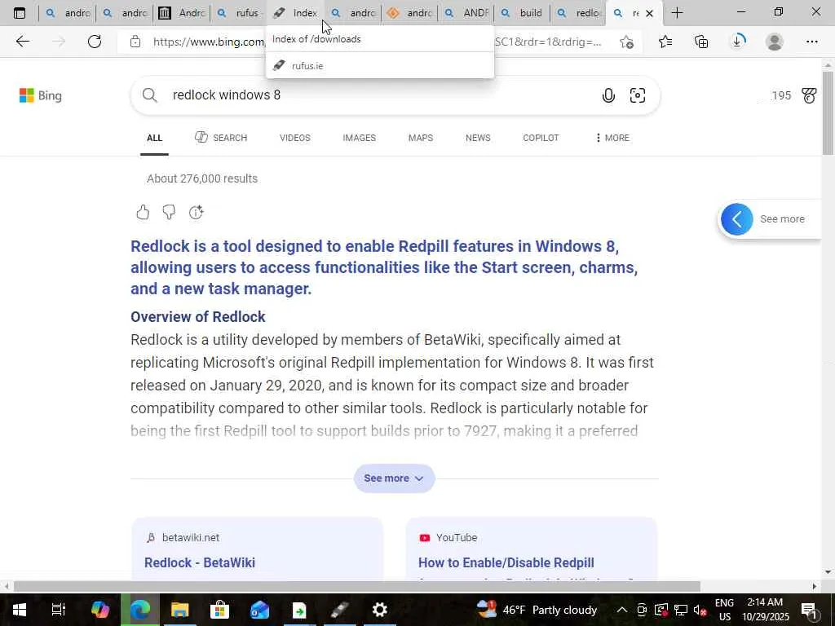Screen dimensions: 835x626
Task: Click the horizontal scrollbar thumb
Action: (356, 586)
